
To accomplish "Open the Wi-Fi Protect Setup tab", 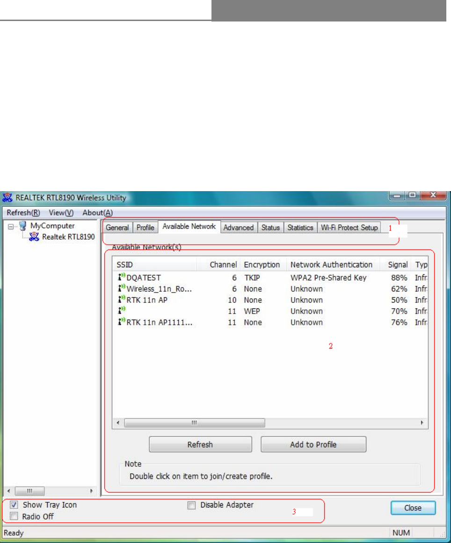I will pos(349,228).
